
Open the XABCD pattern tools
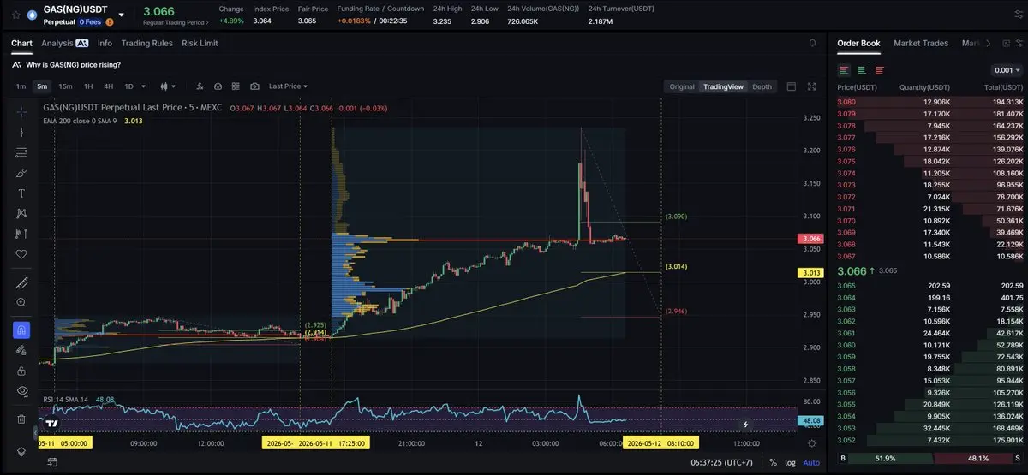(21, 213)
